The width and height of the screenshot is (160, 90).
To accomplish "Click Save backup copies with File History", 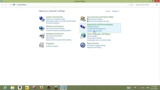I will point(61,21).
